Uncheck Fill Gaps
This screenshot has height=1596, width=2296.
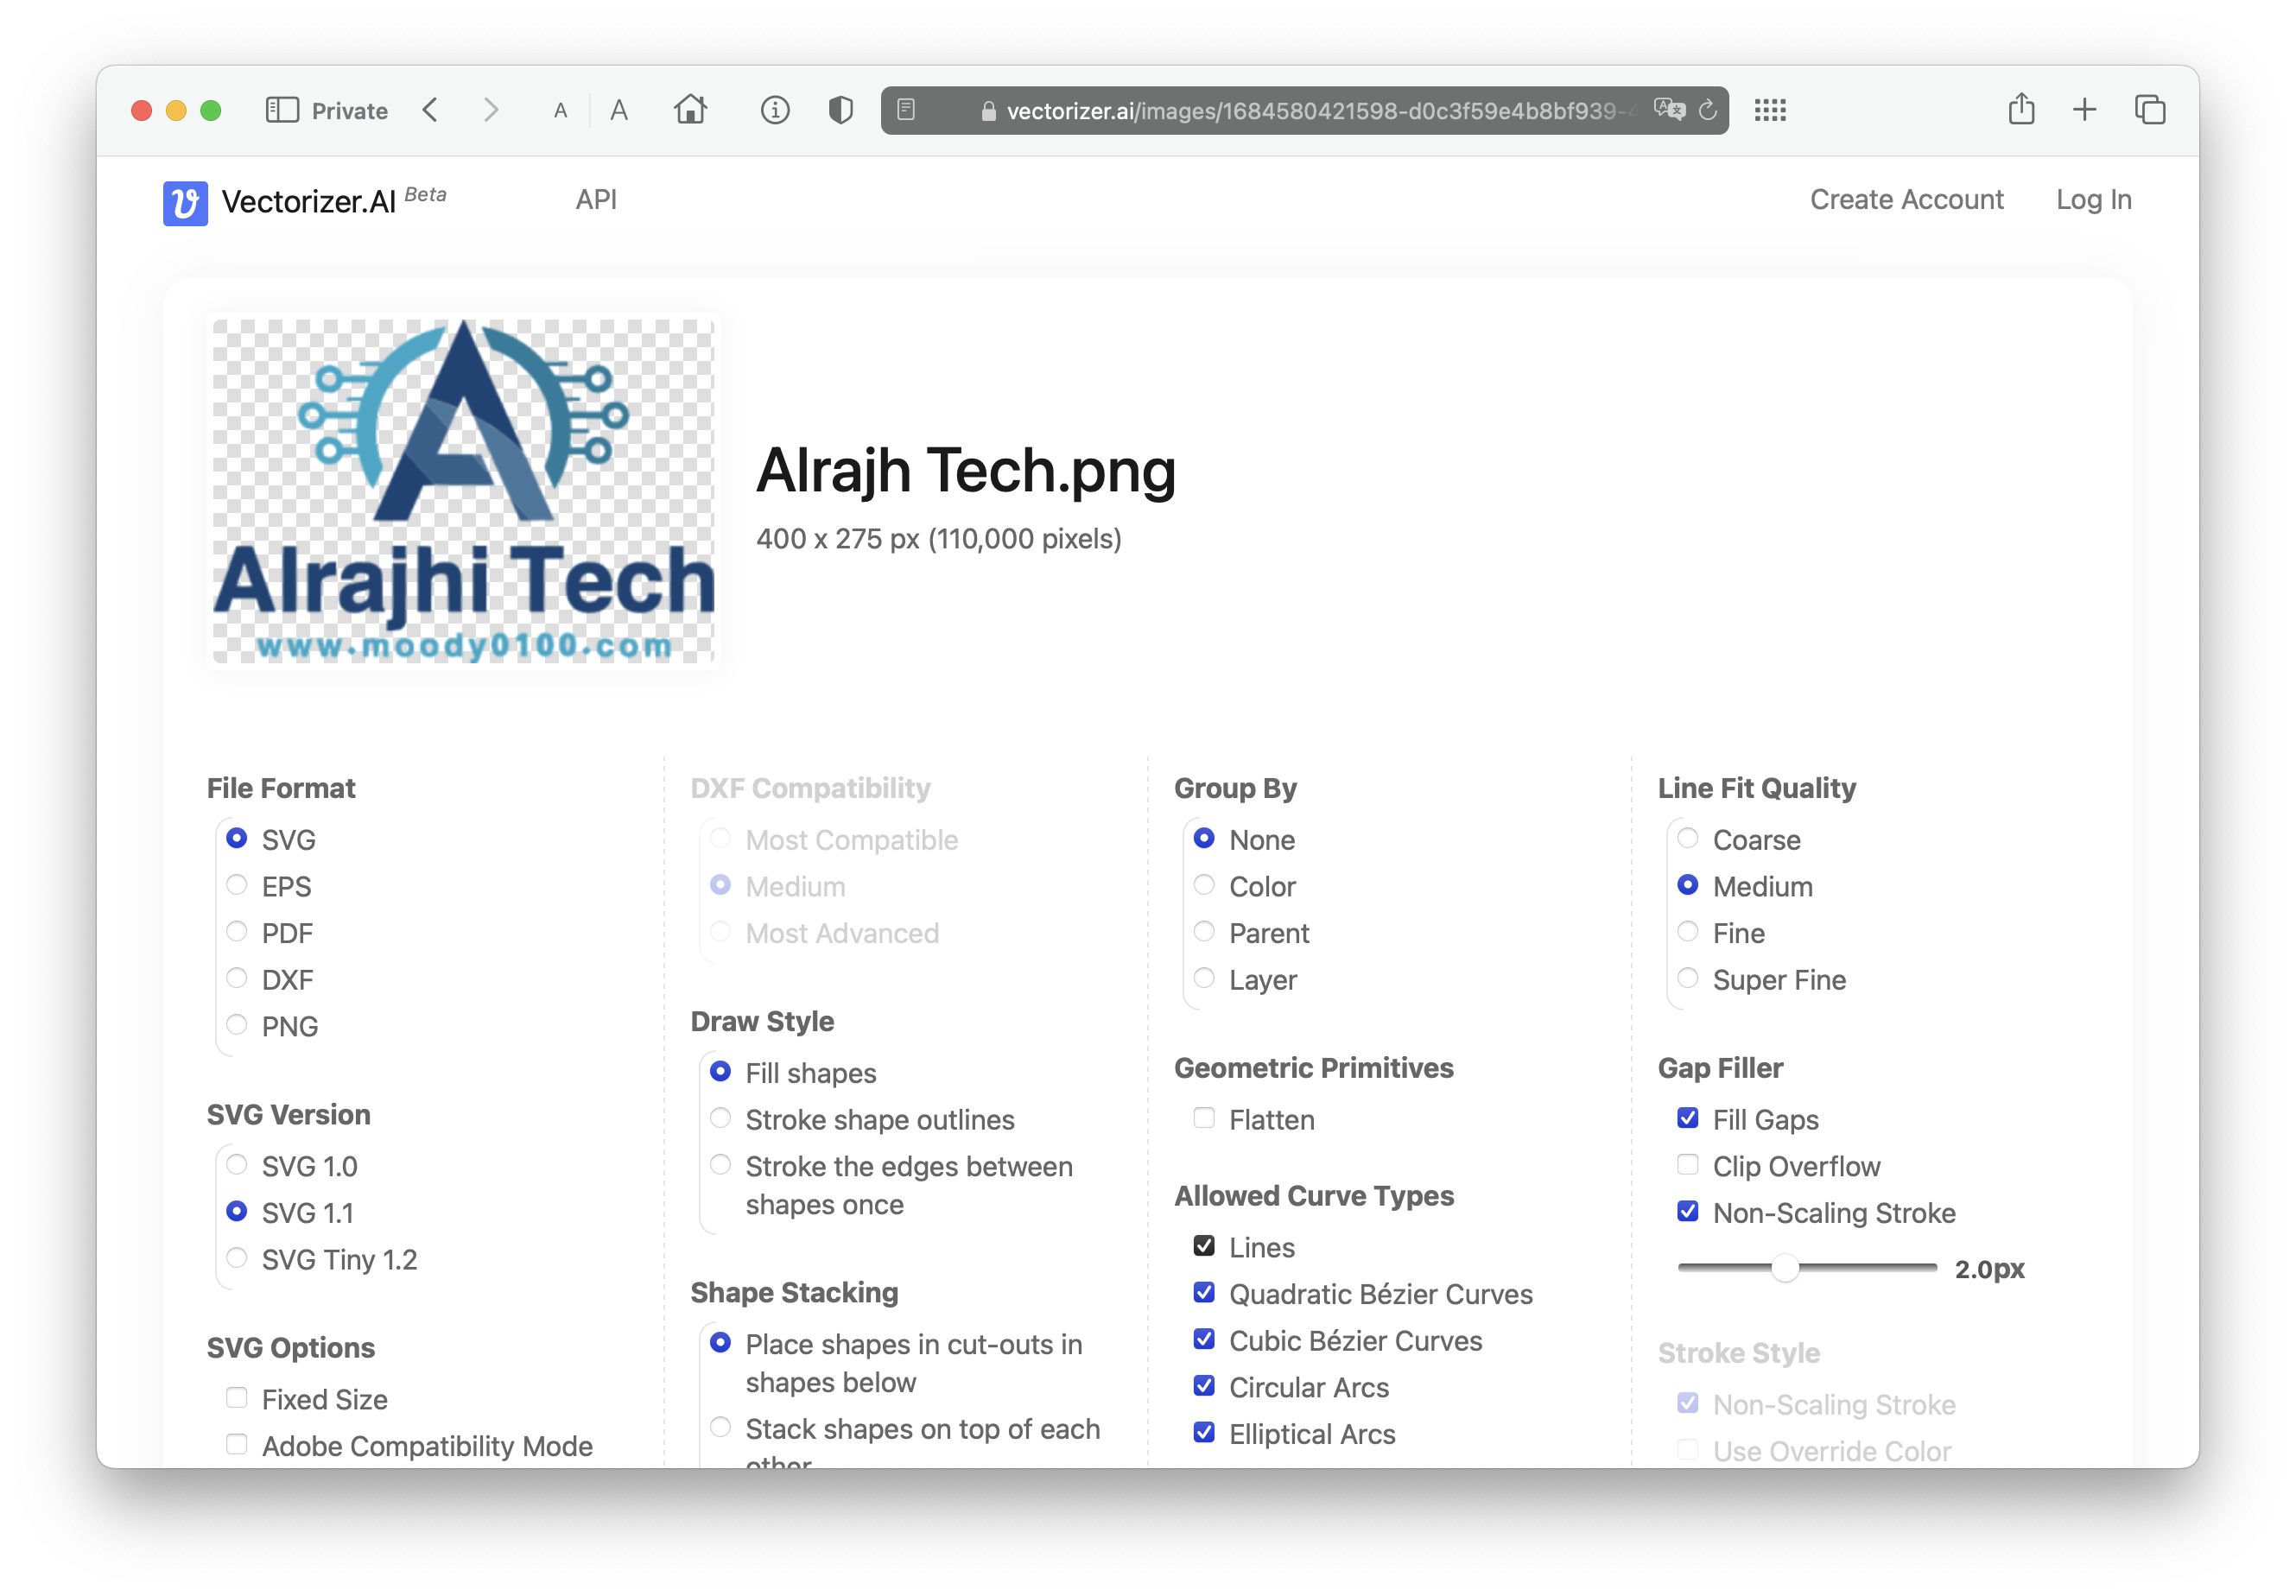pyautogui.click(x=1688, y=1118)
